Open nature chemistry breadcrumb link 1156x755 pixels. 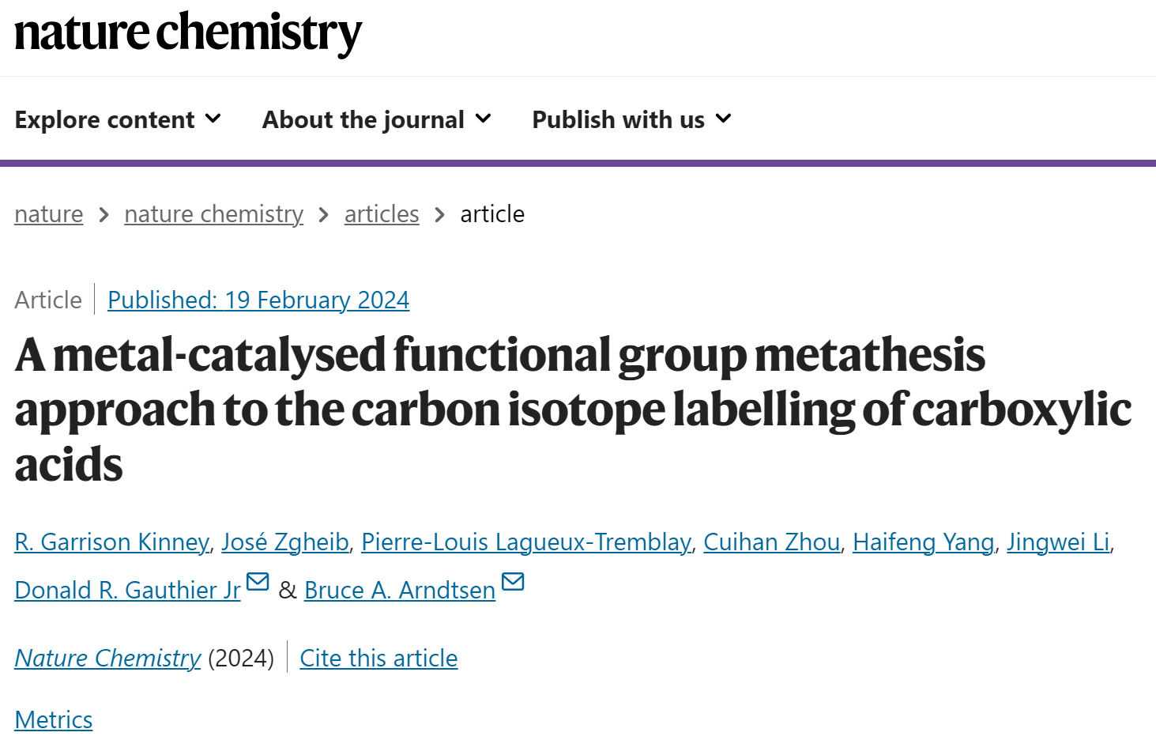coord(214,214)
